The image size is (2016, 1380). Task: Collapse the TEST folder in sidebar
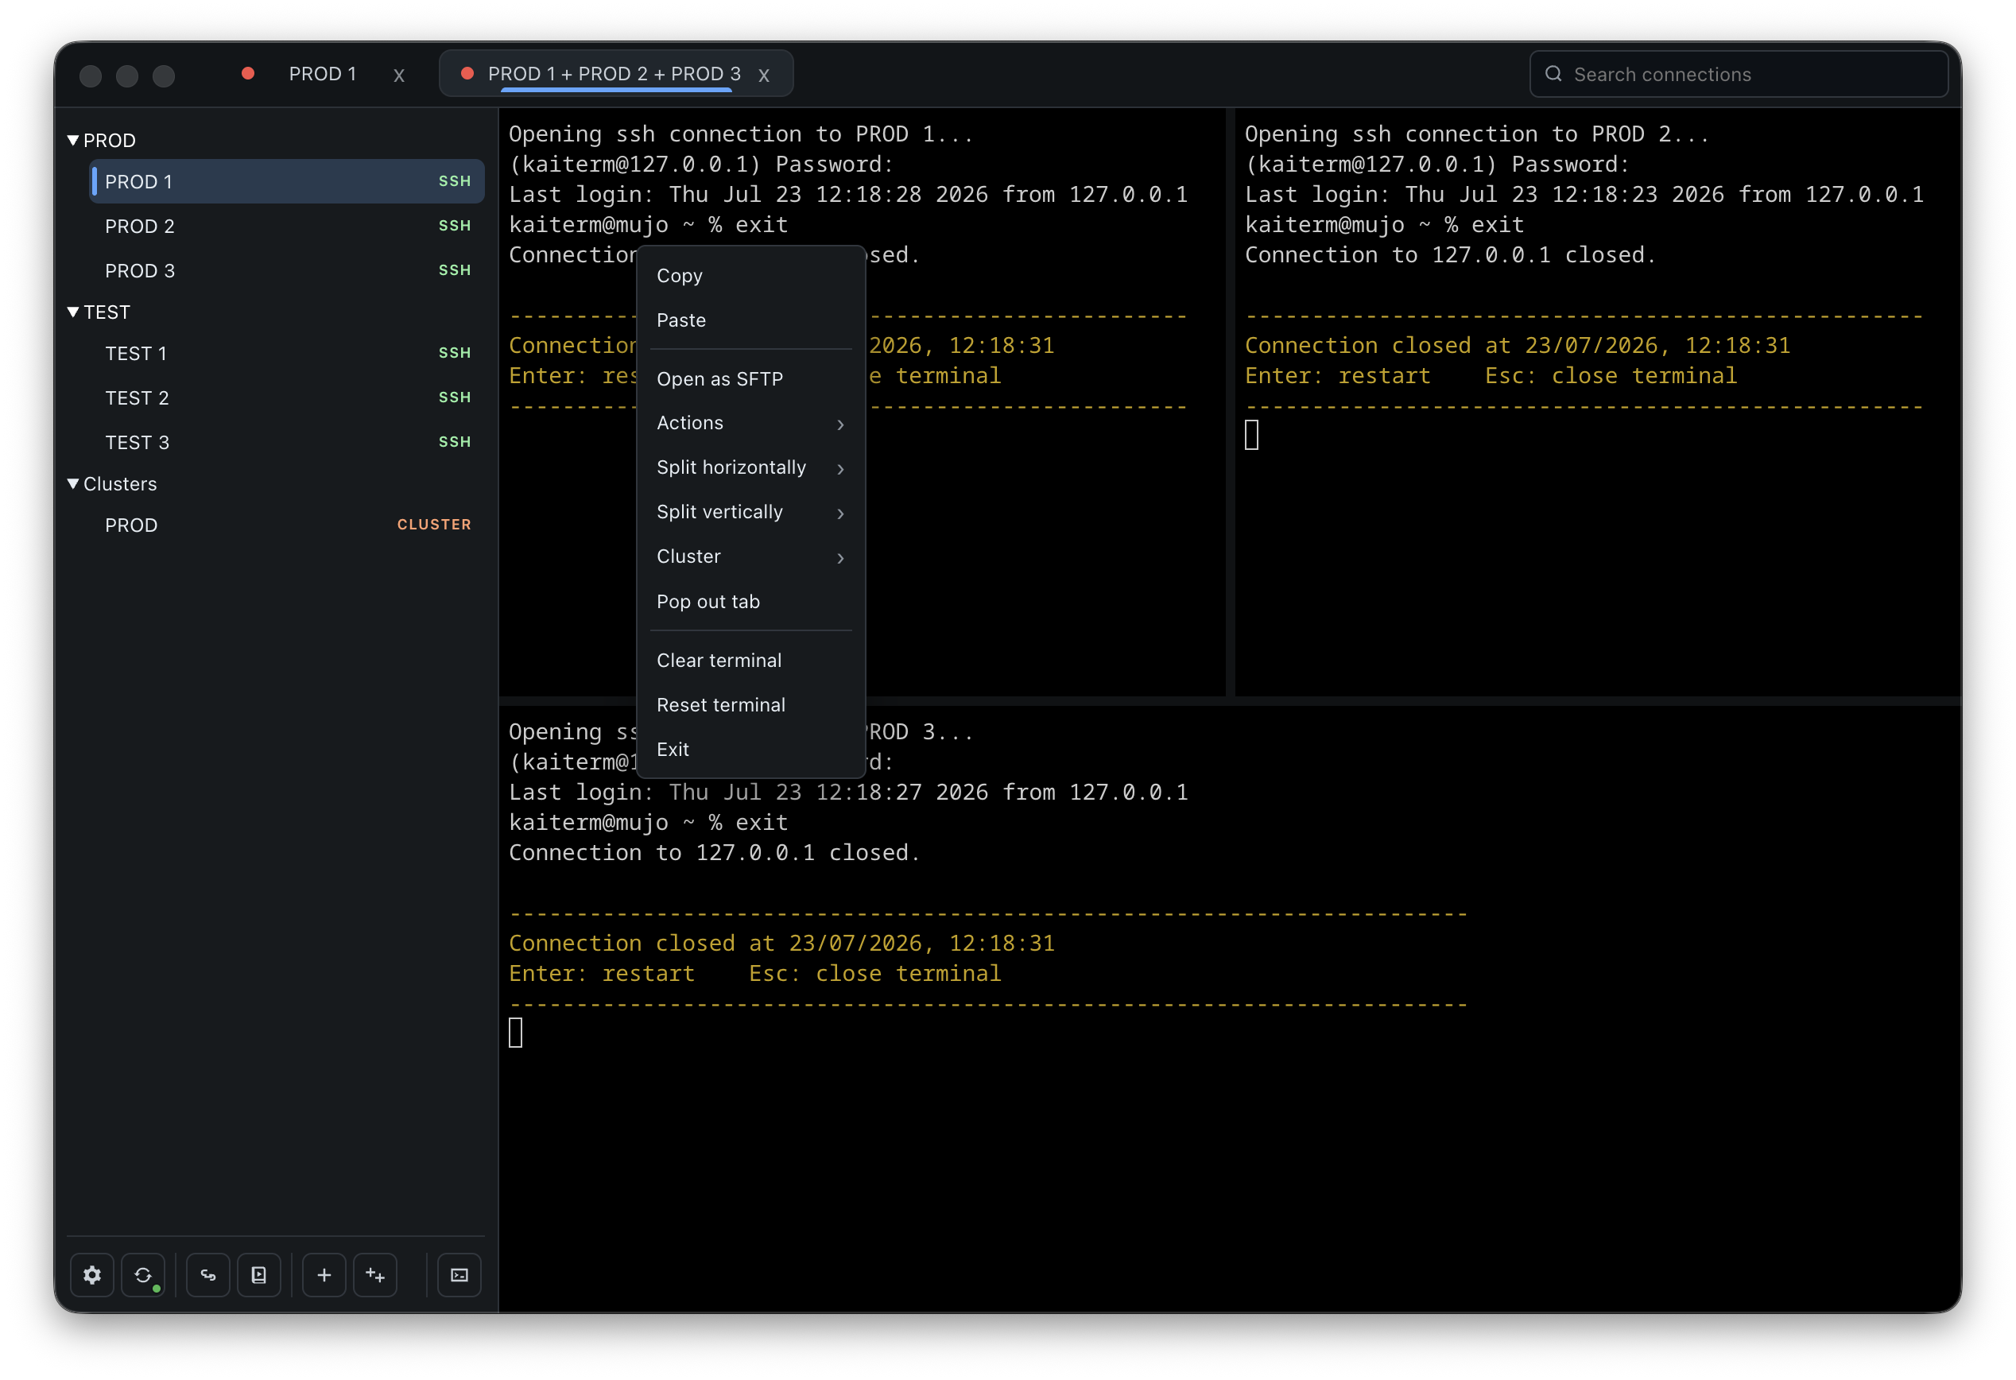(73, 312)
